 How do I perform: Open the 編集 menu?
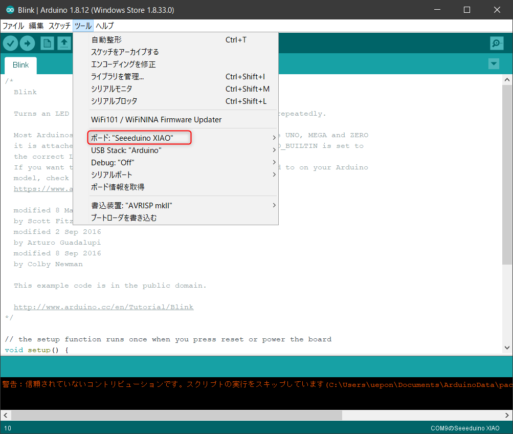pyautogui.click(x=36, y=26)
